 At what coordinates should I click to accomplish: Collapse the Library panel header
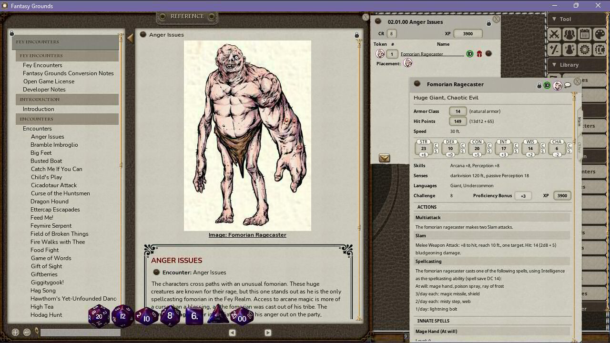[x=554, y=64]
